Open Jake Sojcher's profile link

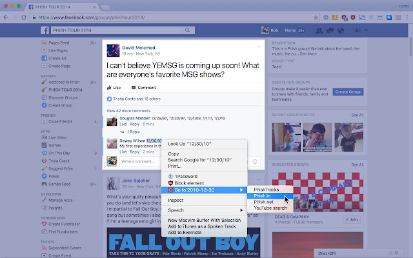point(136,181)
